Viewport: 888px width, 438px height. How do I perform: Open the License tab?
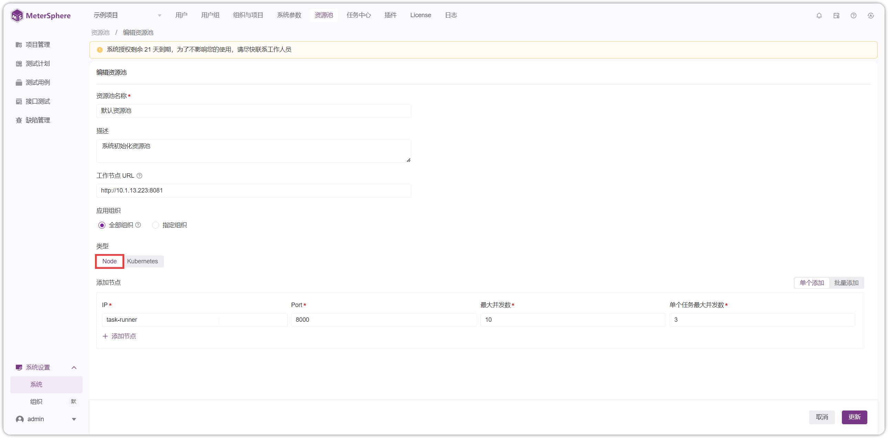click(421, 15)
